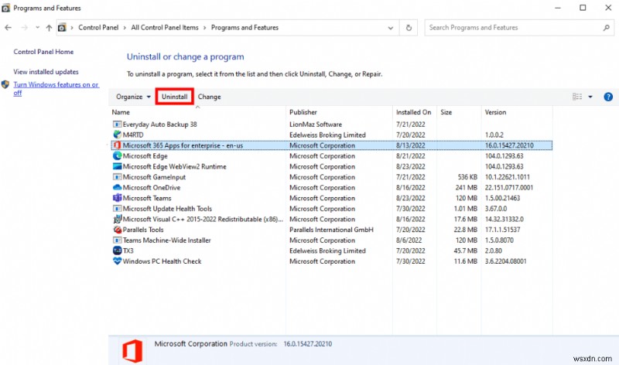Viewport: 619px width, 365px height.
Task: Click the Windows PC Health Check icon
Action: click(x=117, y=261)
